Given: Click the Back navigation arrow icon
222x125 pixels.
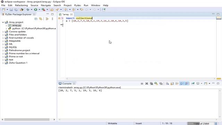Looking at the screenshot, I should 86,10.
